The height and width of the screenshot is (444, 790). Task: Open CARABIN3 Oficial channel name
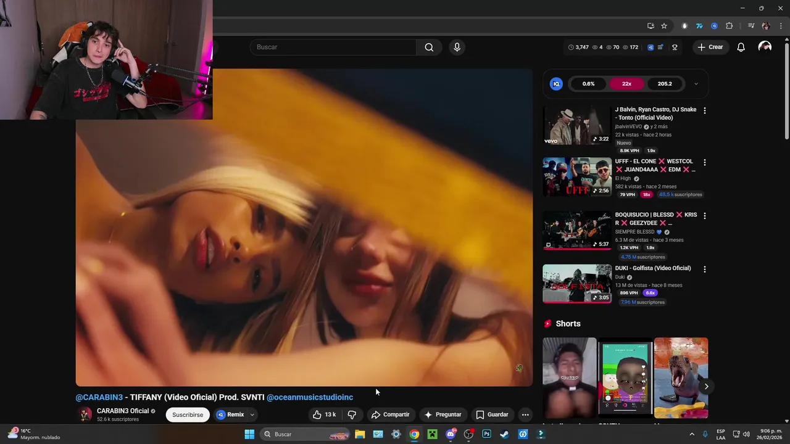click(x=123, y=411)
